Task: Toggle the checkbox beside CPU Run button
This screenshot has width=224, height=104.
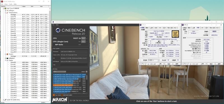Action: [x=87, y=38]
